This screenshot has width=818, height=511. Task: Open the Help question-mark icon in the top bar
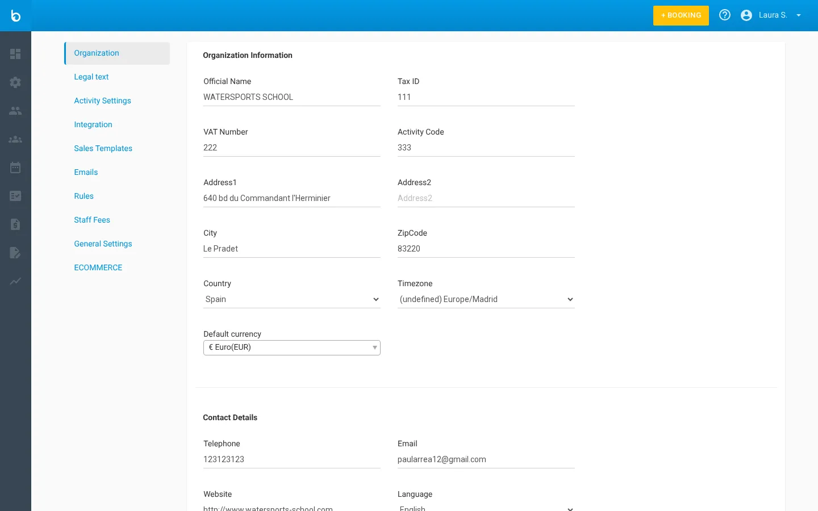click(724, 15)
